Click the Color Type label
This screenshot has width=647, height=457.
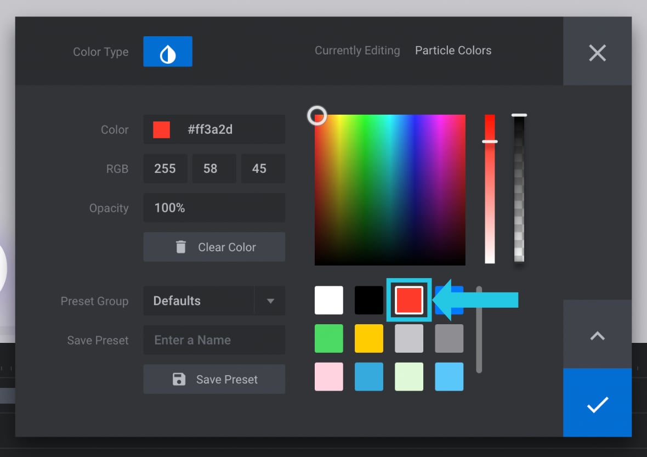point(101,52)
